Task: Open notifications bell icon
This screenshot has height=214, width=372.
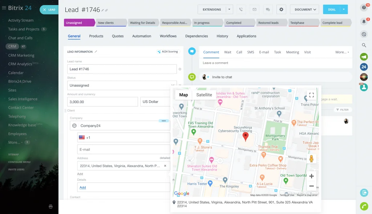Action: [x=364, y=21]
